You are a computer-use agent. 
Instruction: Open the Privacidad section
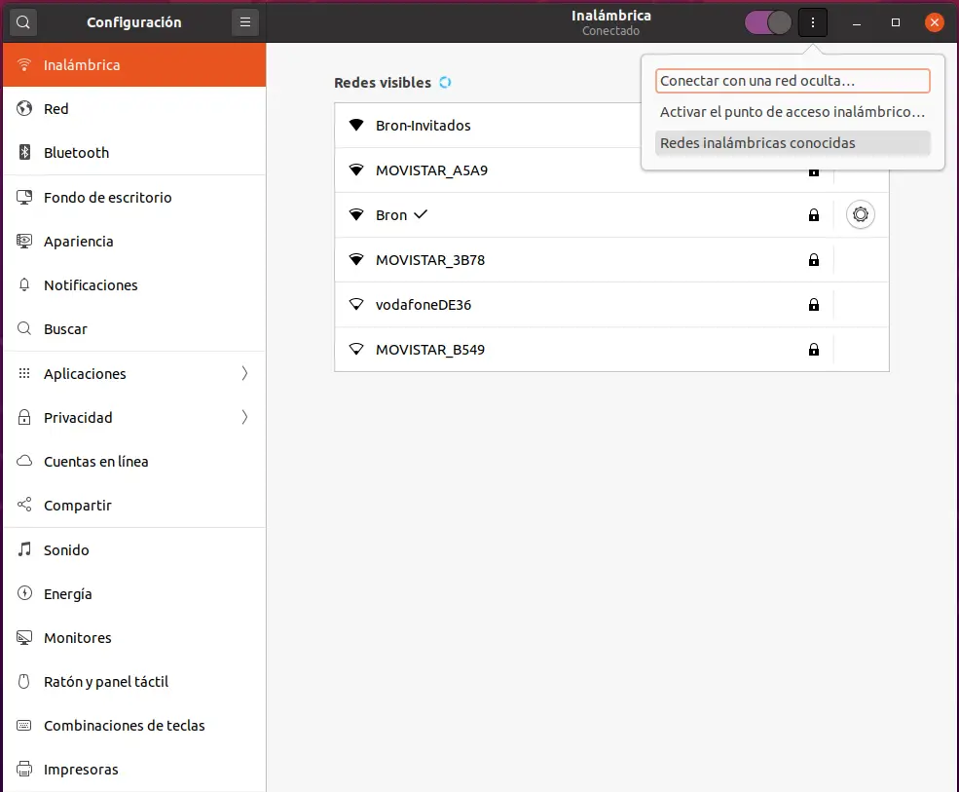(x=134, y=418)
